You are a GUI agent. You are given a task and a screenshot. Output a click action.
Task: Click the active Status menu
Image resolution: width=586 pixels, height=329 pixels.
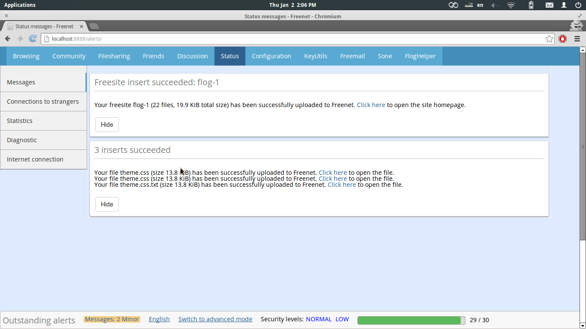pos(230,56)
